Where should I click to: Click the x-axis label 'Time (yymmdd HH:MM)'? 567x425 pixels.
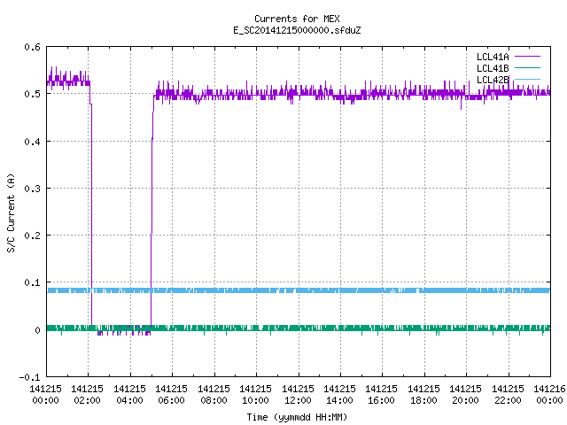point(297,417)
